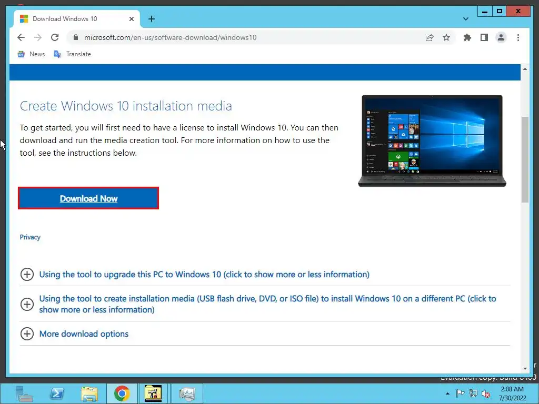The image size is (539, 404).
Task: Click the vertical scrollbar thumb
Action: click(525, 160)
